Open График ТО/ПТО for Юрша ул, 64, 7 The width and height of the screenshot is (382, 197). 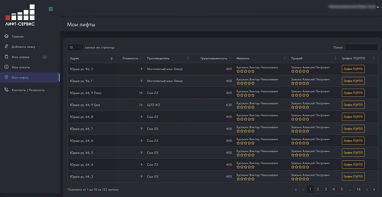[x=353, y=129]
